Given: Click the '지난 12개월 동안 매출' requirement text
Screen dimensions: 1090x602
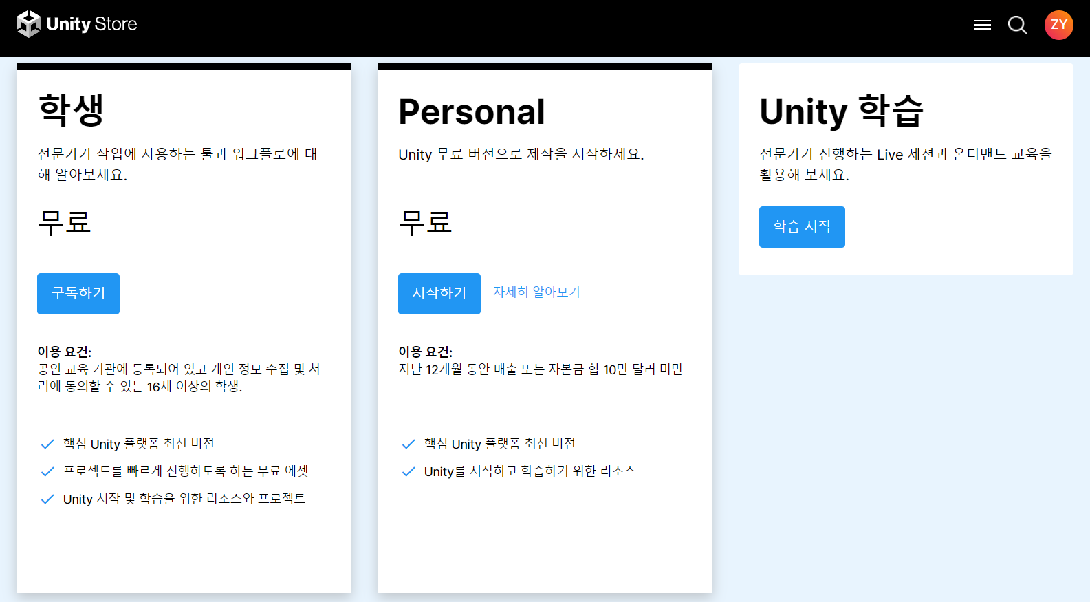Looking at the screenshot, I should pos(541,369).
